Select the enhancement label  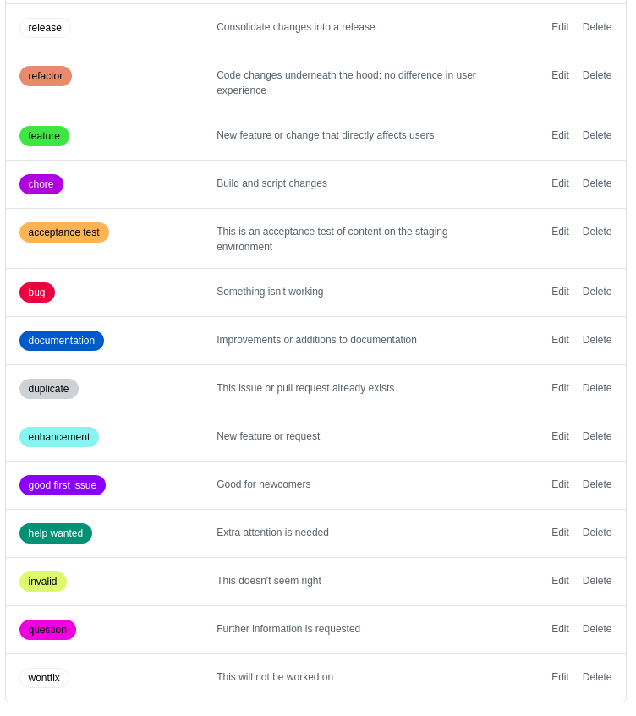pyautogui.click(x=58, y=437)
